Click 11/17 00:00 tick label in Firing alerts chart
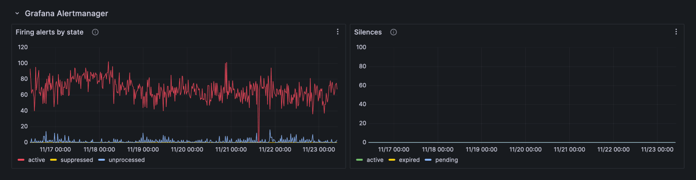Image resolution: width=696 pixels, height=180 pixels. coord(56,150)
